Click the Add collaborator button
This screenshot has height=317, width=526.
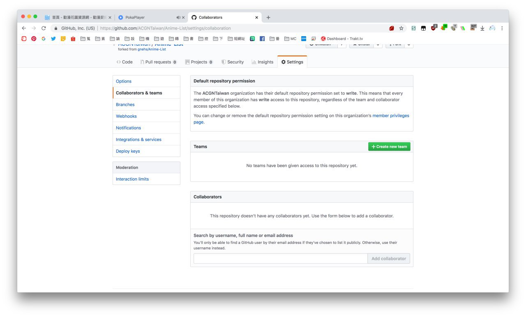(x=389, y=259)
